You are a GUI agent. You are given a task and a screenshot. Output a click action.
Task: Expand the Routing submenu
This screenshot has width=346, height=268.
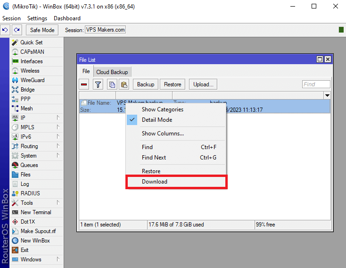[x=58, y=146]
